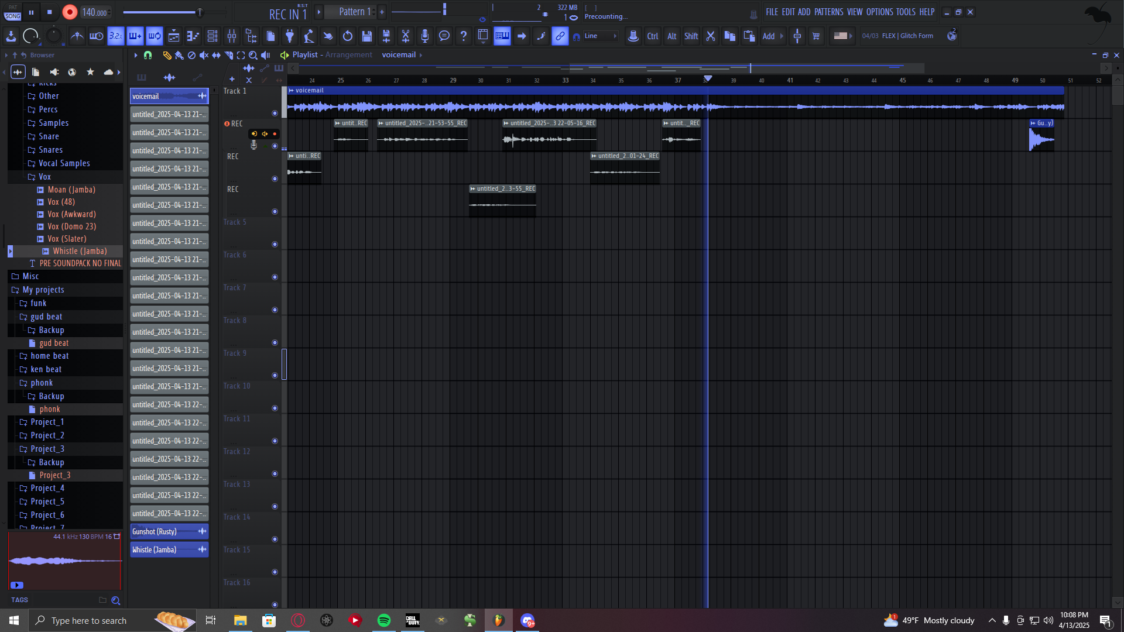Open the OPTIONS menu

pos(879,12)
